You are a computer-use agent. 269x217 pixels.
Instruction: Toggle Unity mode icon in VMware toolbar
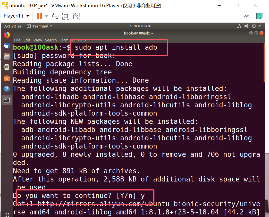[x=76, y=16]
